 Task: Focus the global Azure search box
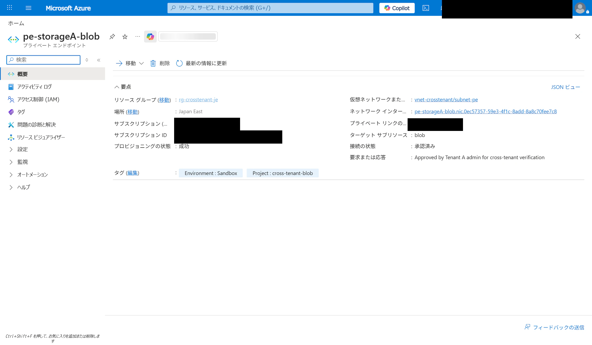point(270,8)
